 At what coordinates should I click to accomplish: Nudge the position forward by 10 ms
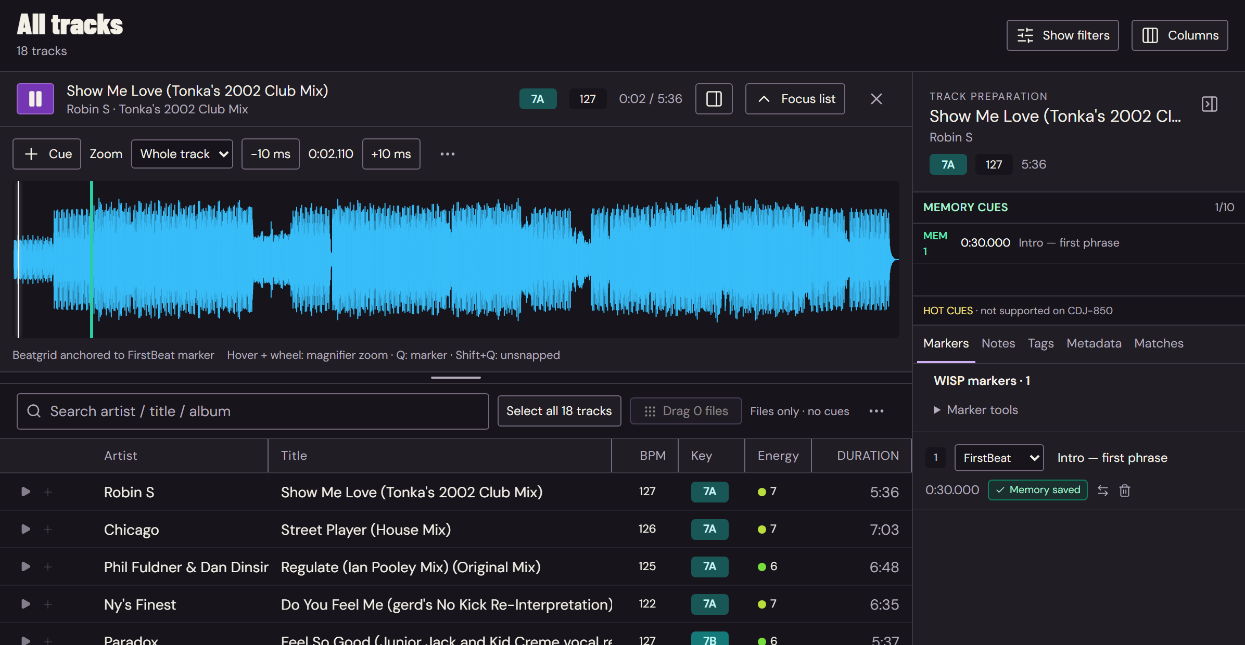tap(391, 154)
